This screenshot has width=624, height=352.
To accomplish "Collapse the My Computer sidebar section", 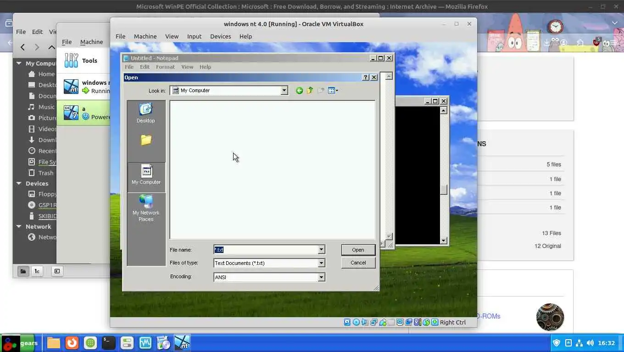I will coord(19,63).
